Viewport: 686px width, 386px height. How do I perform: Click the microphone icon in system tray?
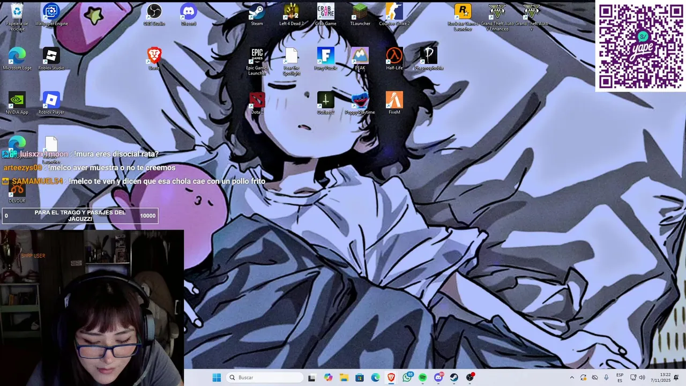point(606,377)
